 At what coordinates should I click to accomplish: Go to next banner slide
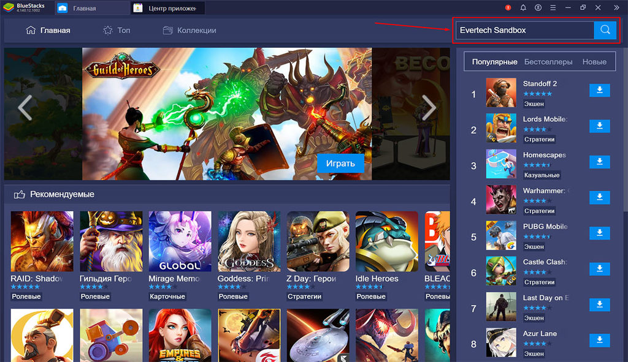point(429,107)
